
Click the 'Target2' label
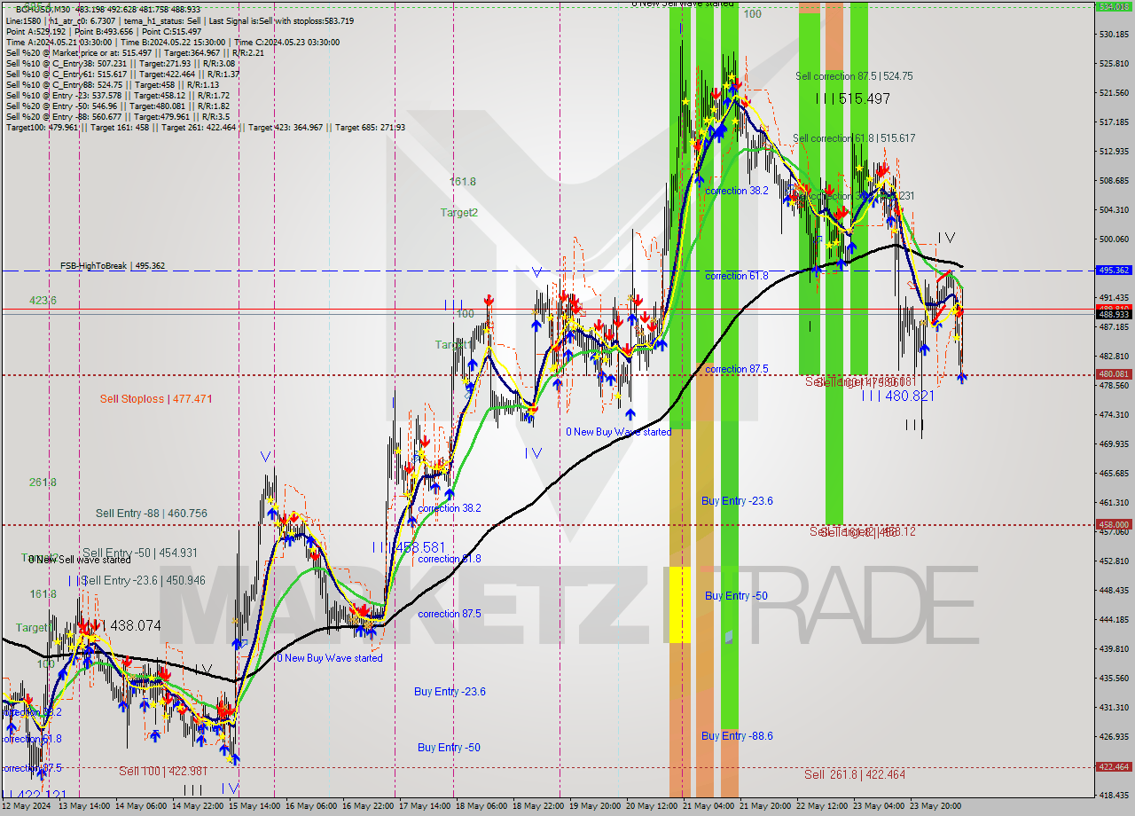pyautogui.click(x=459, y=213)
